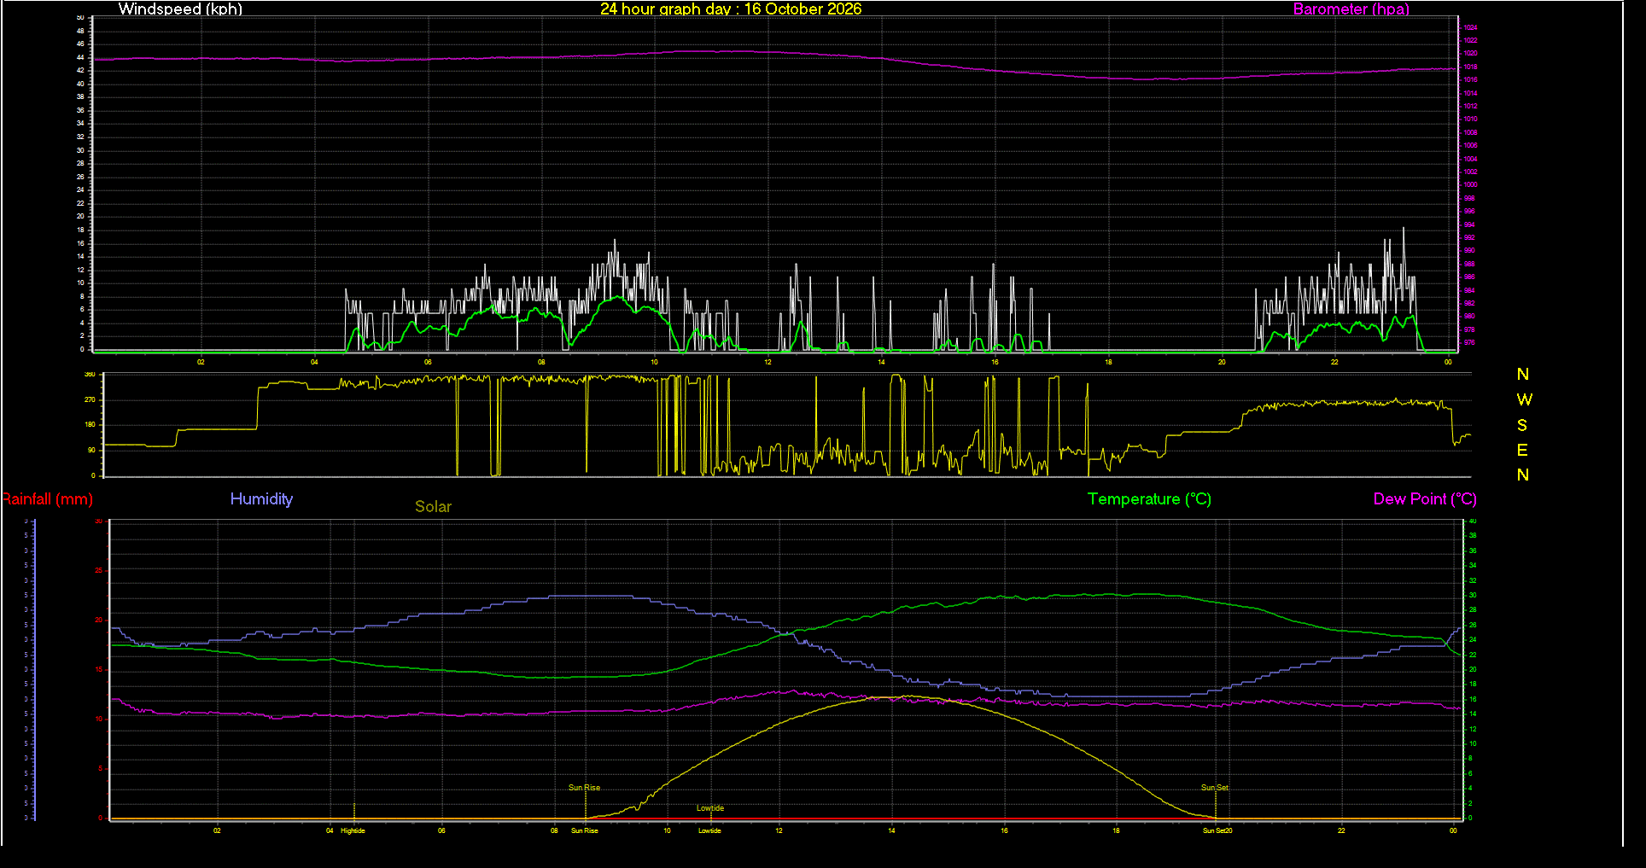The image size is (1646, 868).
Task: Click the olive 'Solar' label
Action: [x=433, y=507]
